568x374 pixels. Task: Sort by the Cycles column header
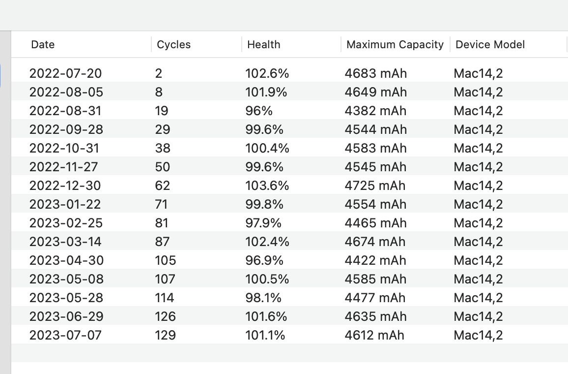click(173, 45)
